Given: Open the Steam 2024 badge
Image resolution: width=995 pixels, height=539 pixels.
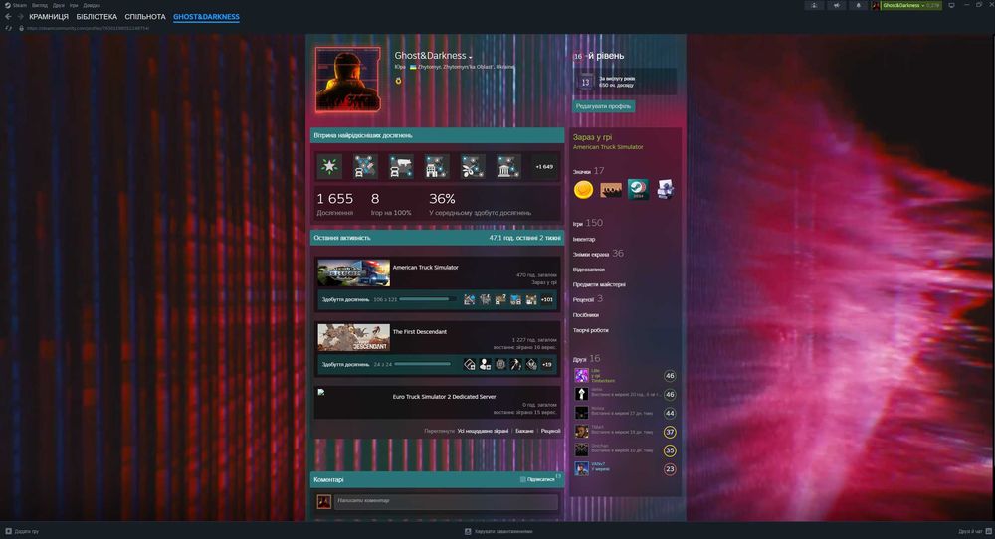Looking at the screenshot, I should tap(638, 189).
